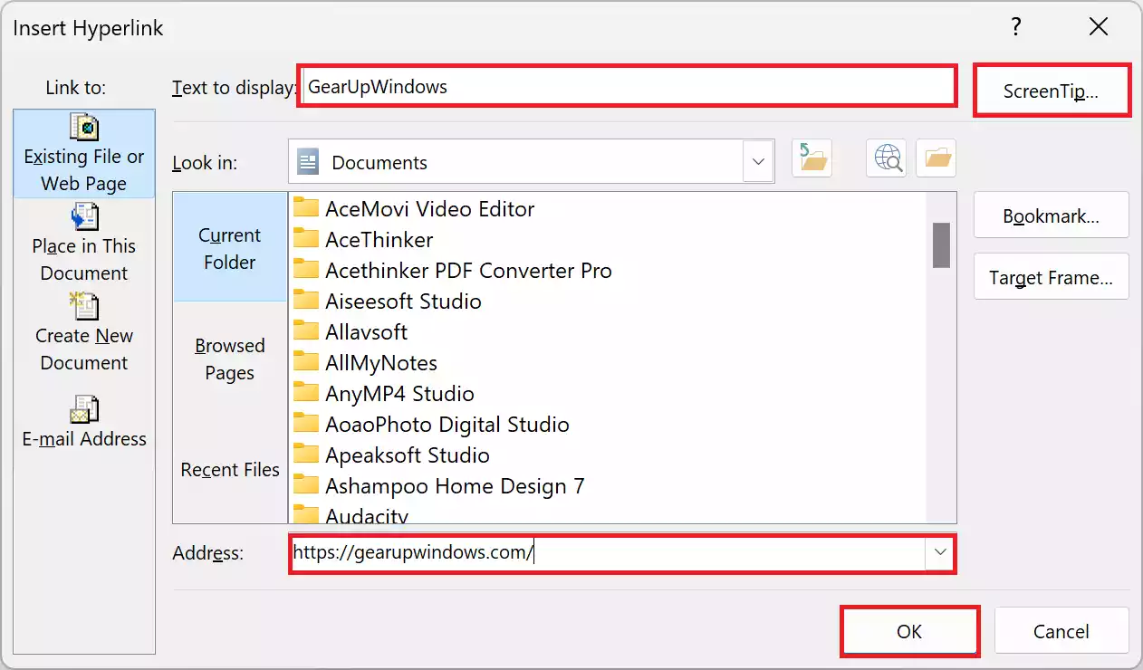The image size is (1143, 670).
Task: Confirm the hyperlink with OK
Action: pos(909,631)
